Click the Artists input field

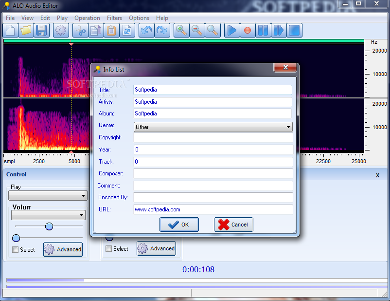(x=213, y=102)
